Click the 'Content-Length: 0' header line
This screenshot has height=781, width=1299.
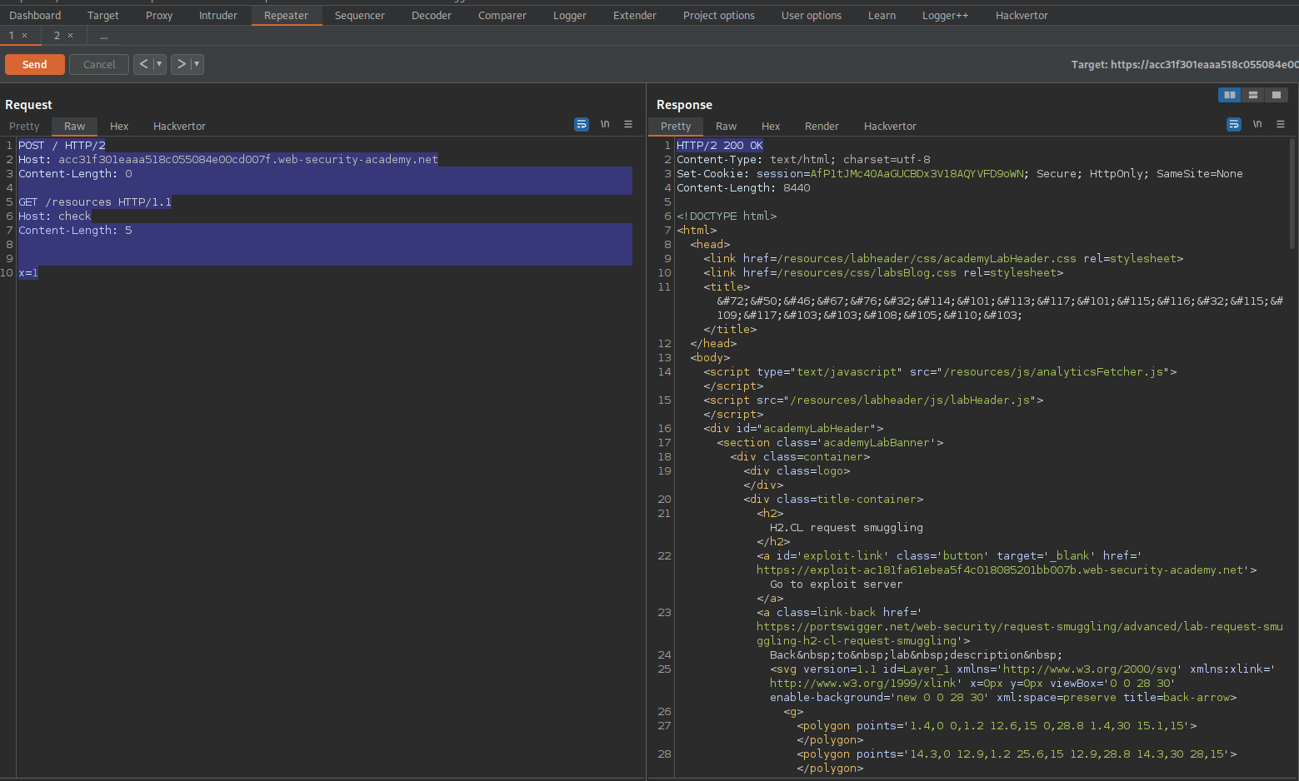76,173
